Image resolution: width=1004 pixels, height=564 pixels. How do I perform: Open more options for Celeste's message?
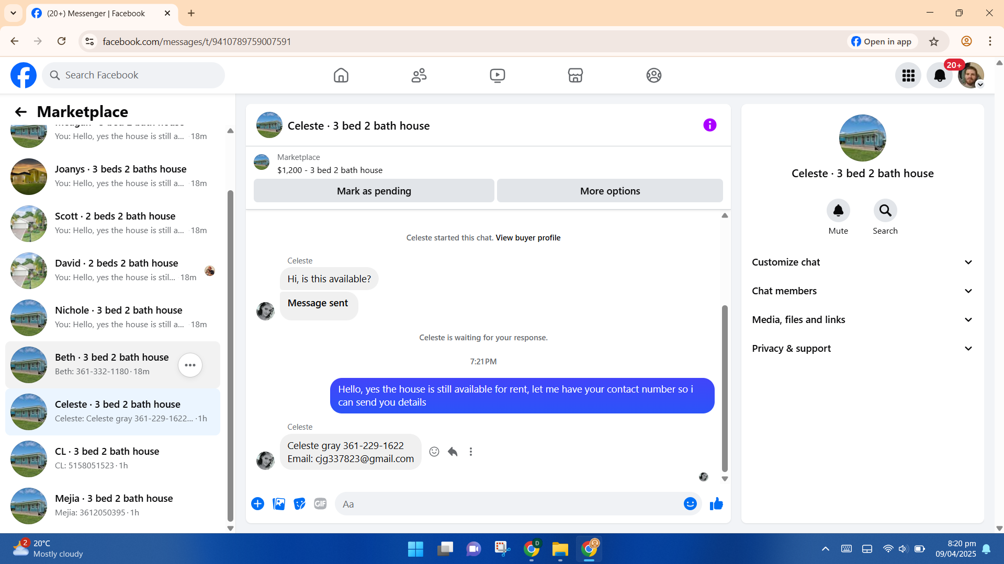click(471, 452)
